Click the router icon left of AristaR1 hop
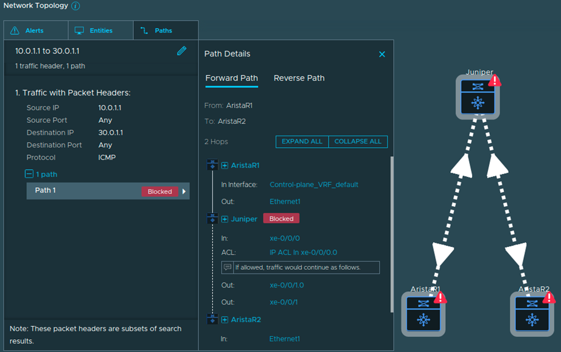Viewport: 561px width, 352px height. 212,165
